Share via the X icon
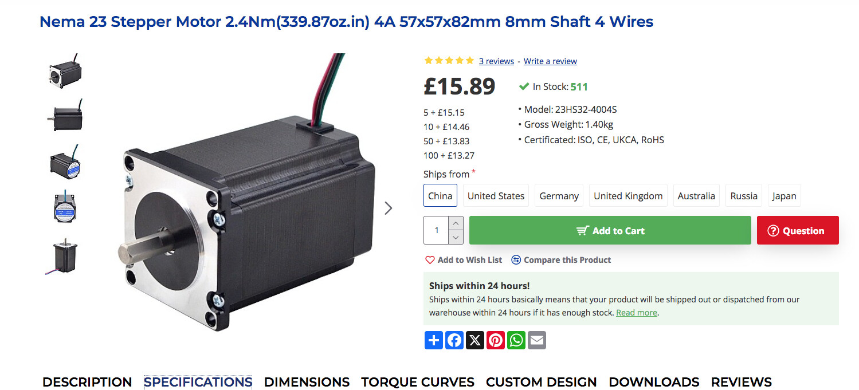 (475, 340)
